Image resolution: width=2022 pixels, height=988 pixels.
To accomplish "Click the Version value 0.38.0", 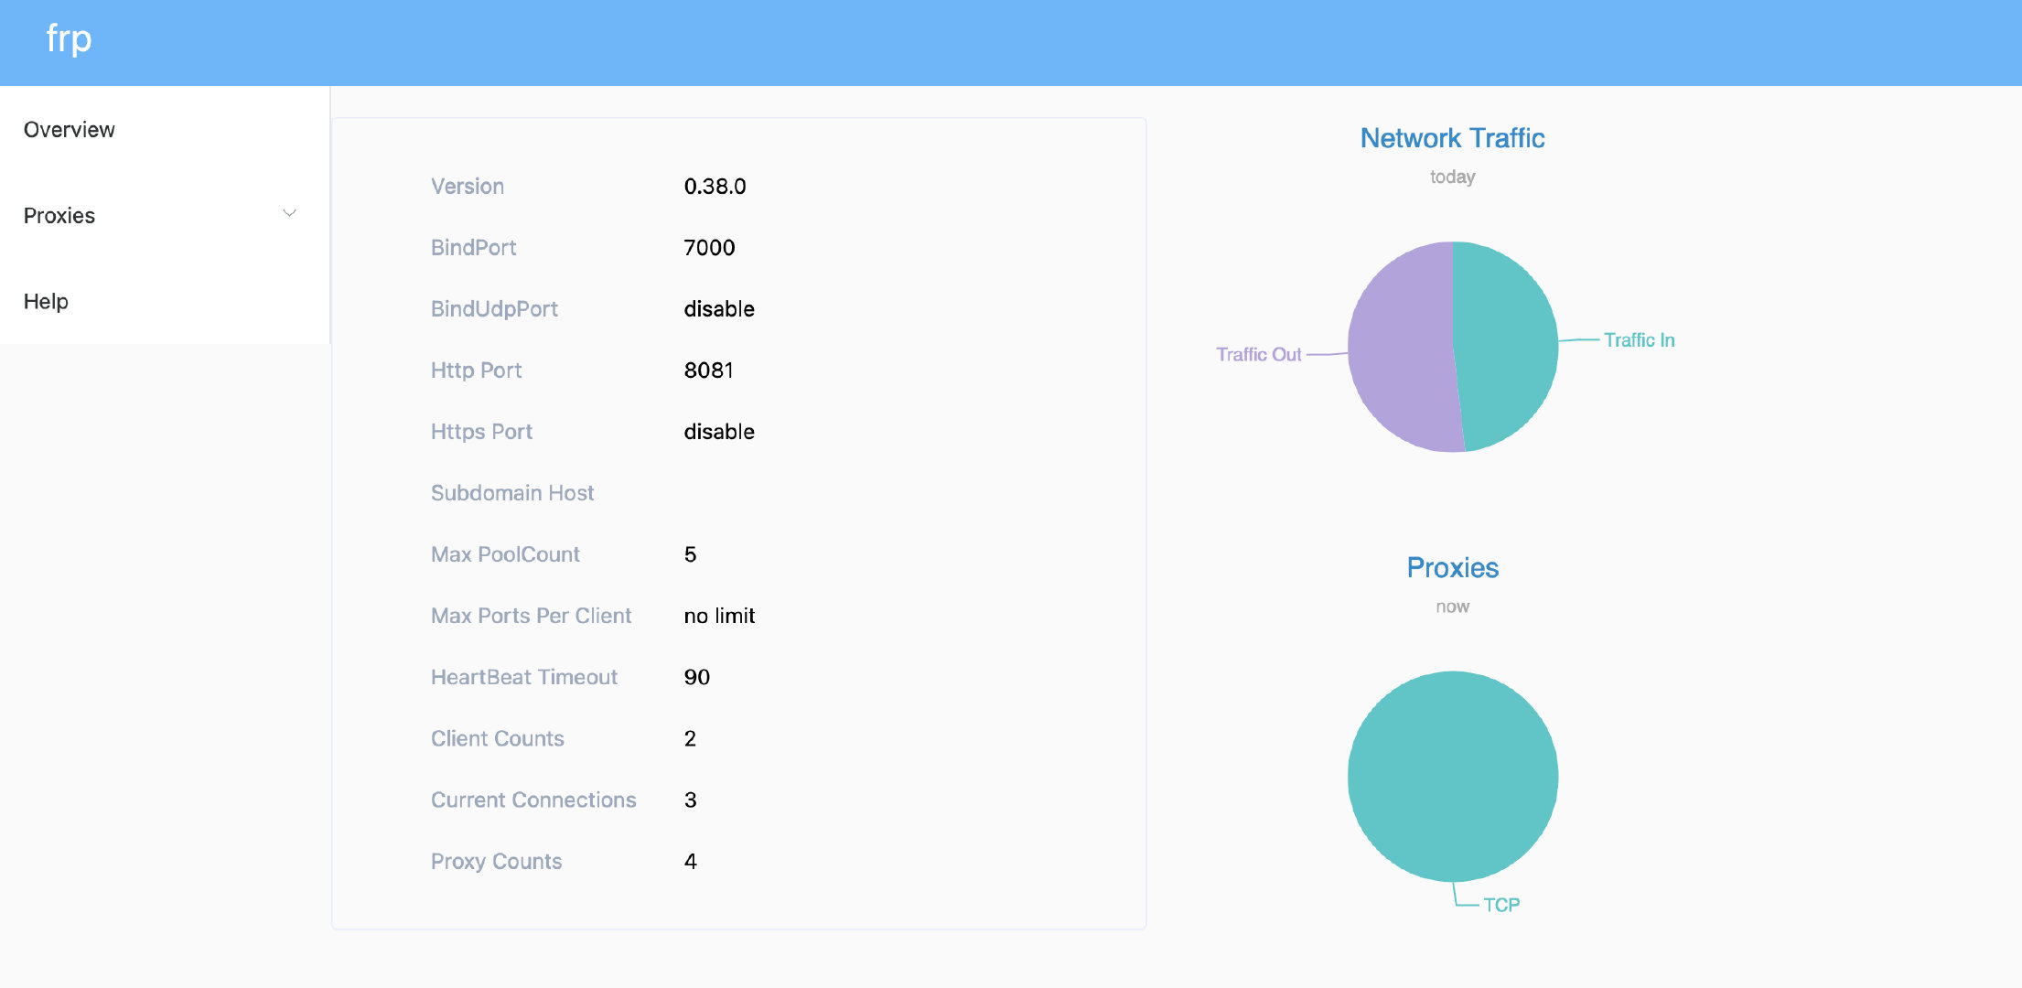I will coord(715,187).
